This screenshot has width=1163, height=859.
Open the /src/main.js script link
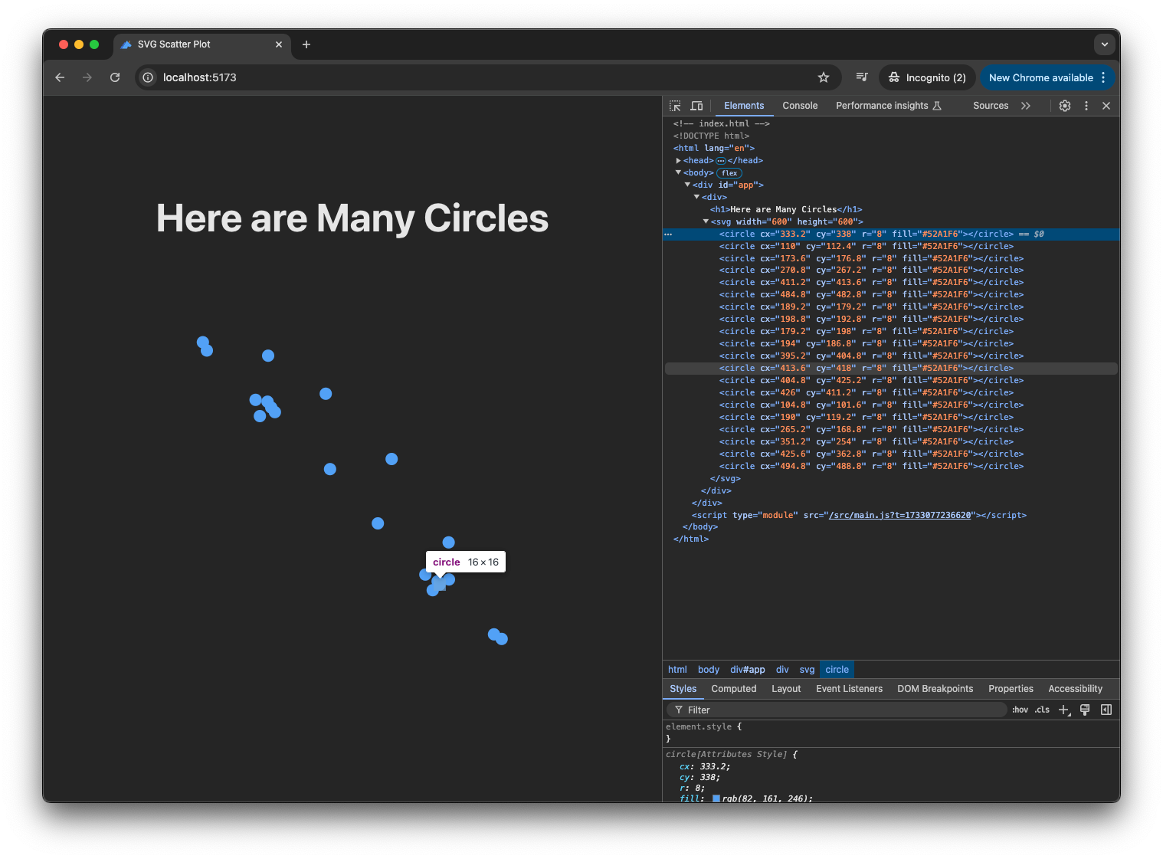coord(899,516)
